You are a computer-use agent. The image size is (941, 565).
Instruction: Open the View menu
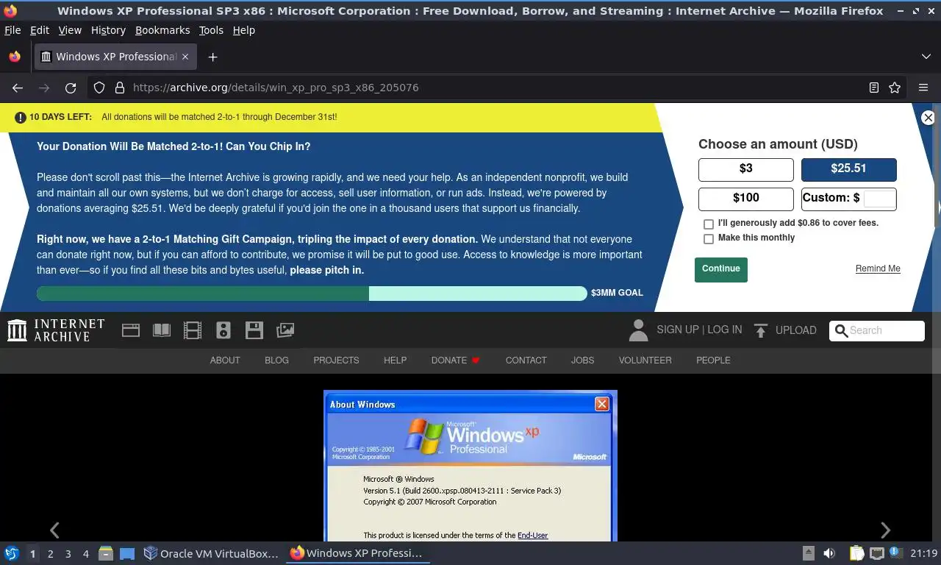coord(70,30)
